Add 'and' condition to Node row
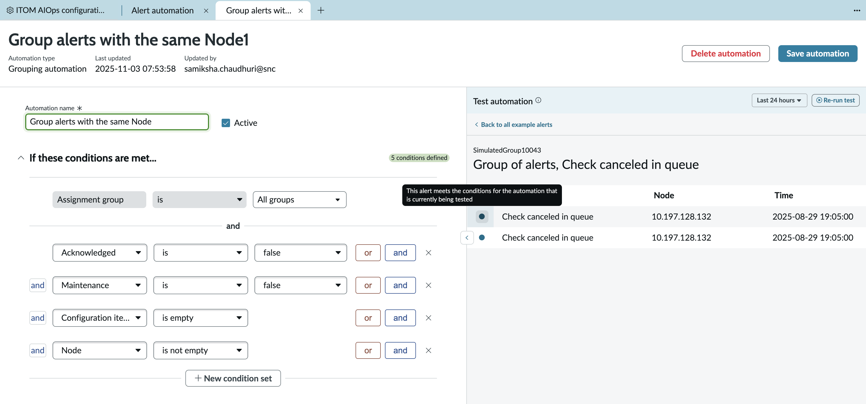 [x=400, y=350]
